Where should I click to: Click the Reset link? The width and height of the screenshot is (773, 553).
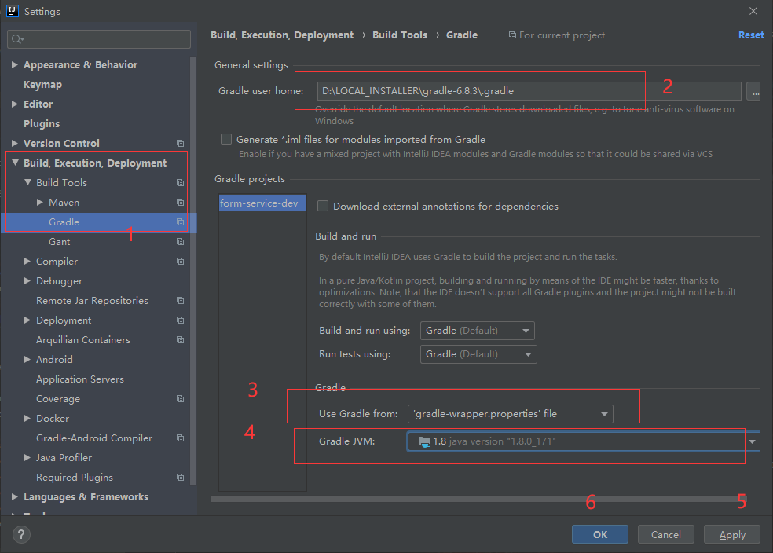[x=750, y=35]
